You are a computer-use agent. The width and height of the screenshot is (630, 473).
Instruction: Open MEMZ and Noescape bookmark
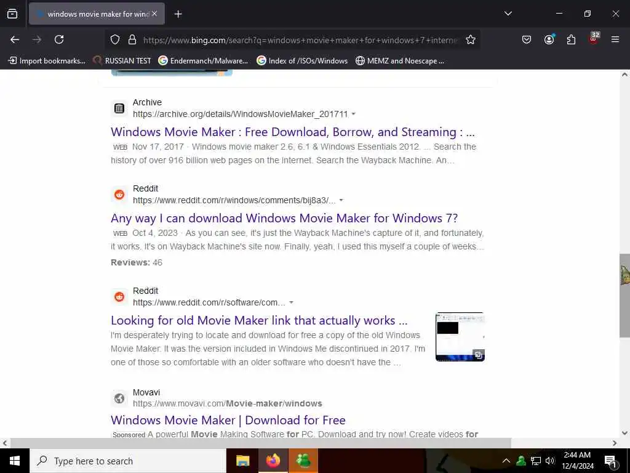[400, 61]
